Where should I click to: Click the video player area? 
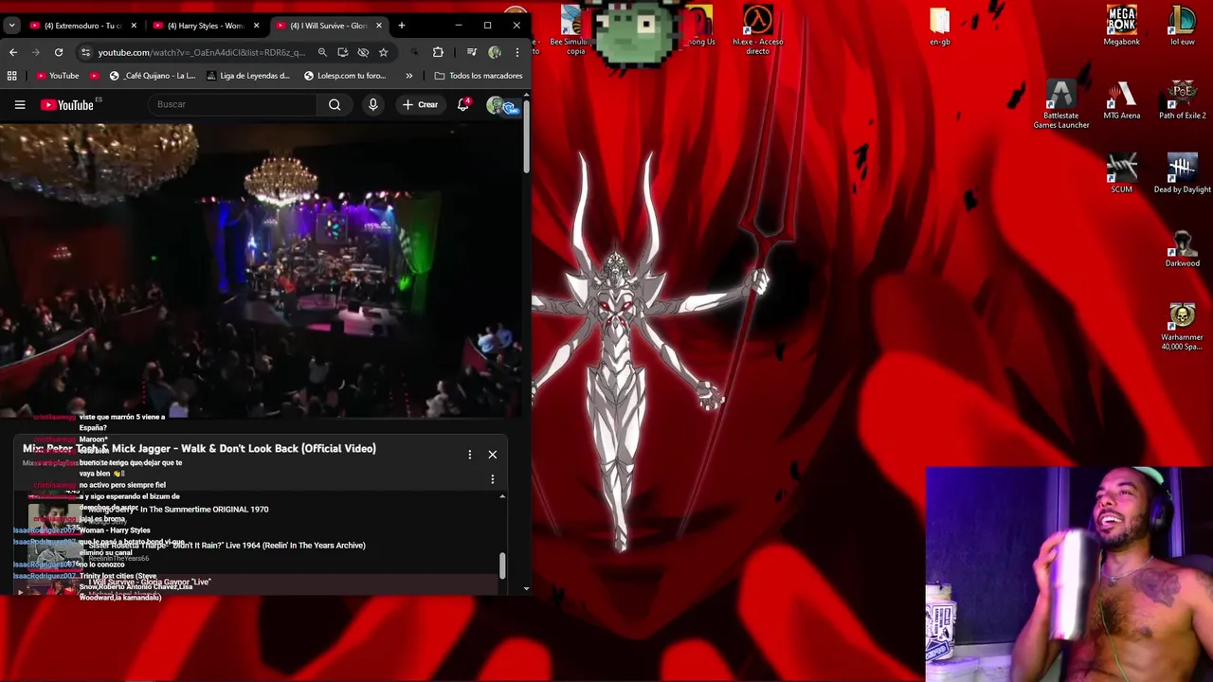tap(261, 270)
